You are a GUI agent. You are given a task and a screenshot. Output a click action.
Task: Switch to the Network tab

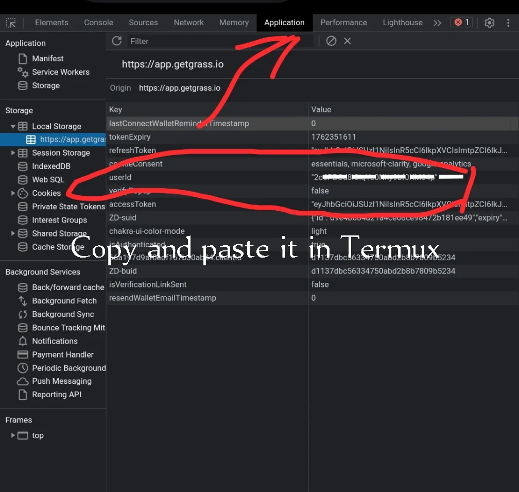tap(189, 23)
